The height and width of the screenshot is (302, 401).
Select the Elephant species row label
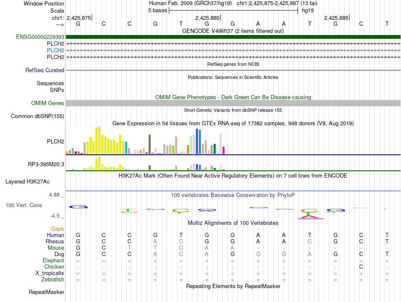point(54,261)
